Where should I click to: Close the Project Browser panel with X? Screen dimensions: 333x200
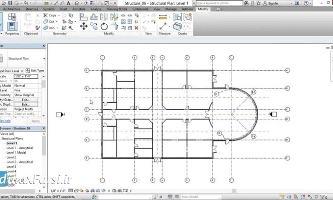click(x=44, y=128)
